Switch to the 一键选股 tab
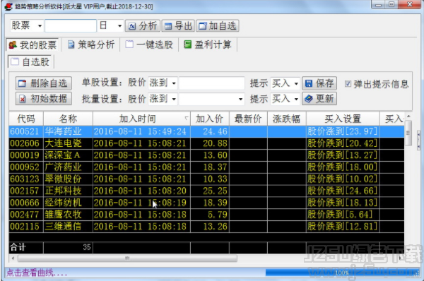The image size is (424, 281). coord(149,44)
